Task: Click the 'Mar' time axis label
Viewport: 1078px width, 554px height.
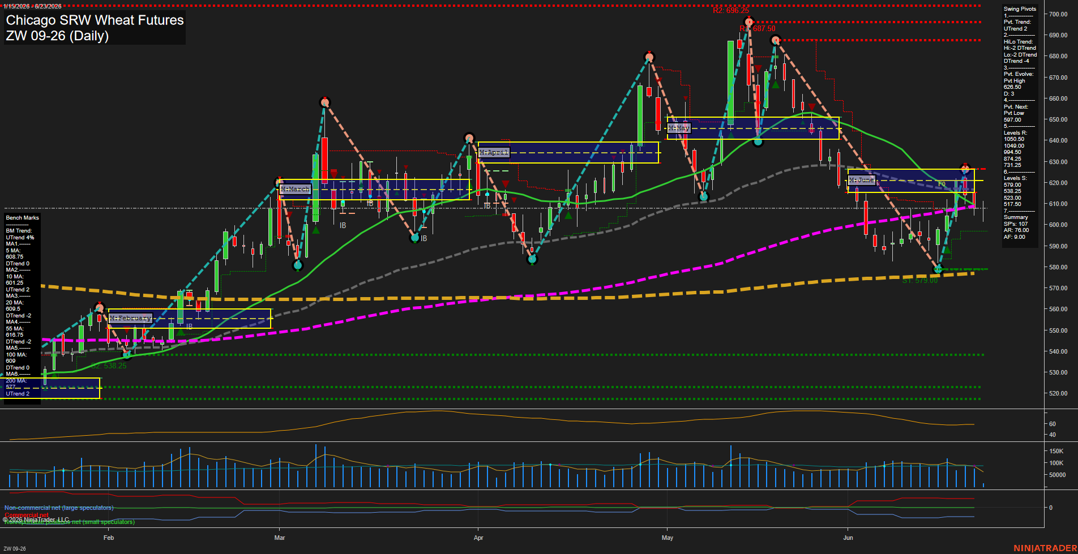Action: [280, 538]
